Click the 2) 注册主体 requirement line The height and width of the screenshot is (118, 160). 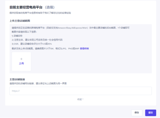coord(37,40)
